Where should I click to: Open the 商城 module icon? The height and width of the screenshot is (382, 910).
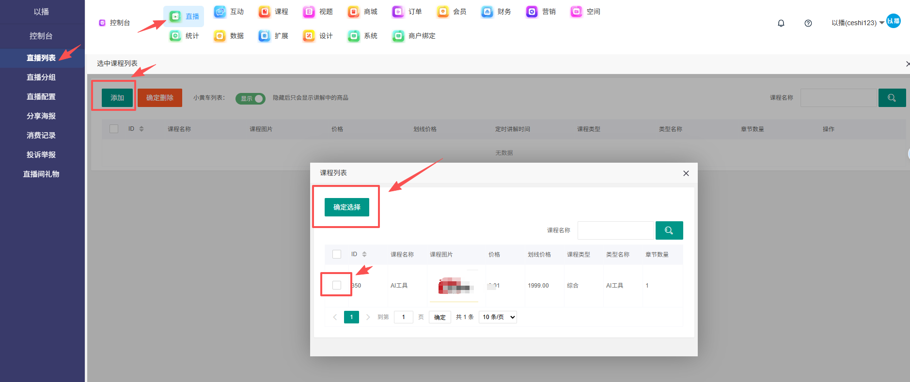coord(354,12)
